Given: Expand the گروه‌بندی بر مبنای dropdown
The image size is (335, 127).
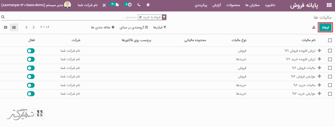Looking at the screenshot, I should 134,27.
